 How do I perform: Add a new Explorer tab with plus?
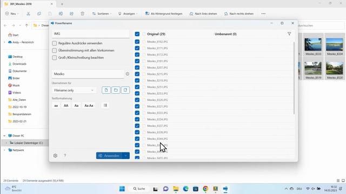[62, 4]
